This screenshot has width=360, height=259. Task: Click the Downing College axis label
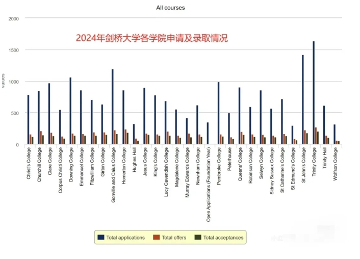coord(71,164)
